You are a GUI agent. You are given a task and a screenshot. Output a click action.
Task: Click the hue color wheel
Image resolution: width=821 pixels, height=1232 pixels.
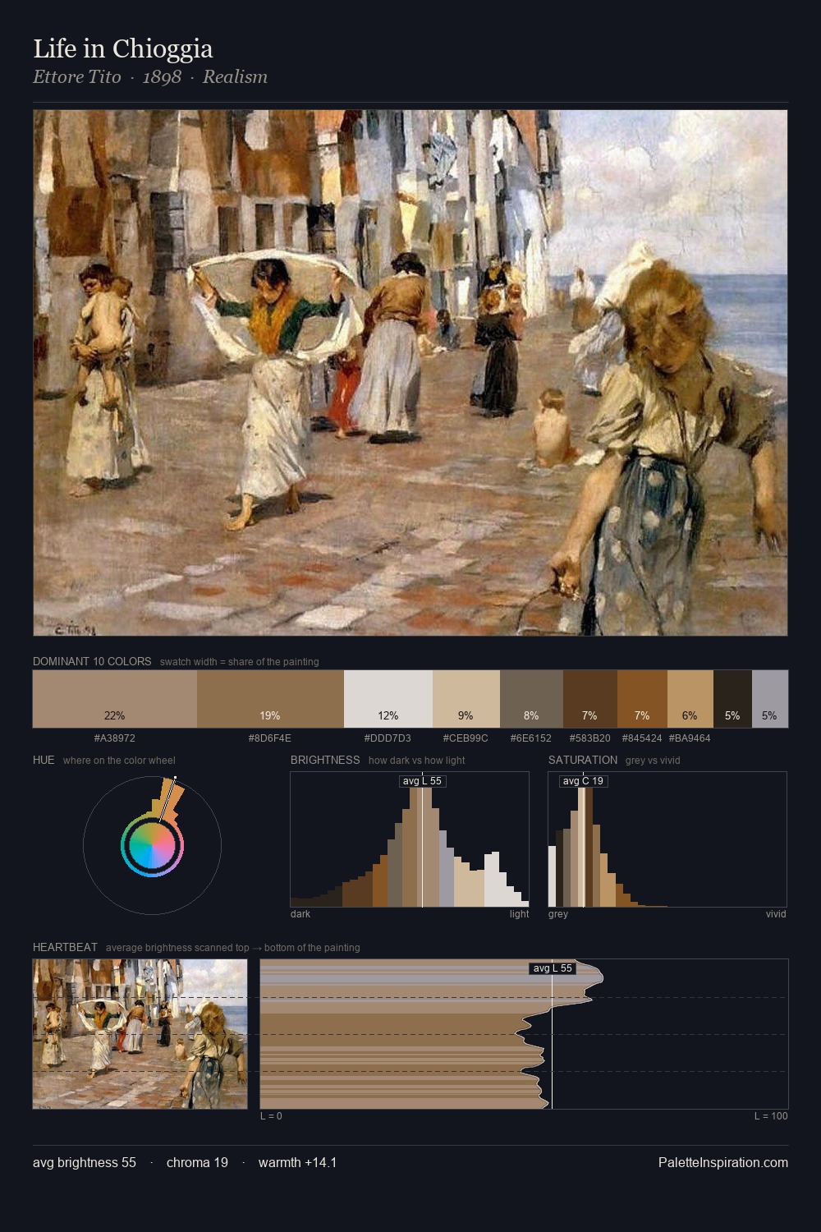[152, 844]
